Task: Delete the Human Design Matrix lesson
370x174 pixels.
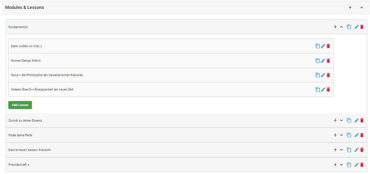Action: (328, 60)
